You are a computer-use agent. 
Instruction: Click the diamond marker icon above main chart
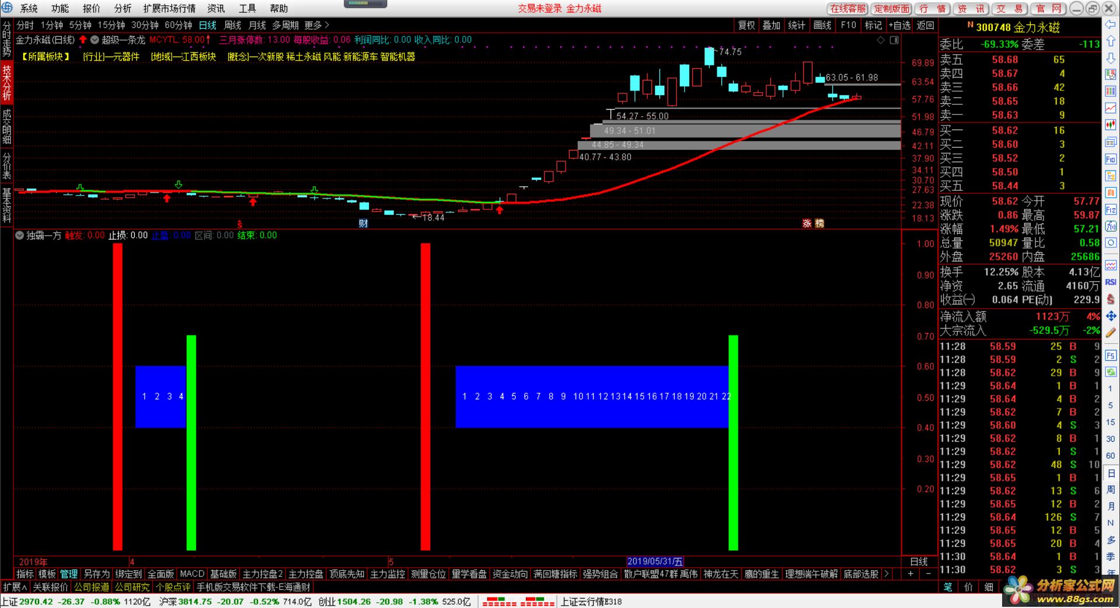pyautogui.click(x=881, y=40)
